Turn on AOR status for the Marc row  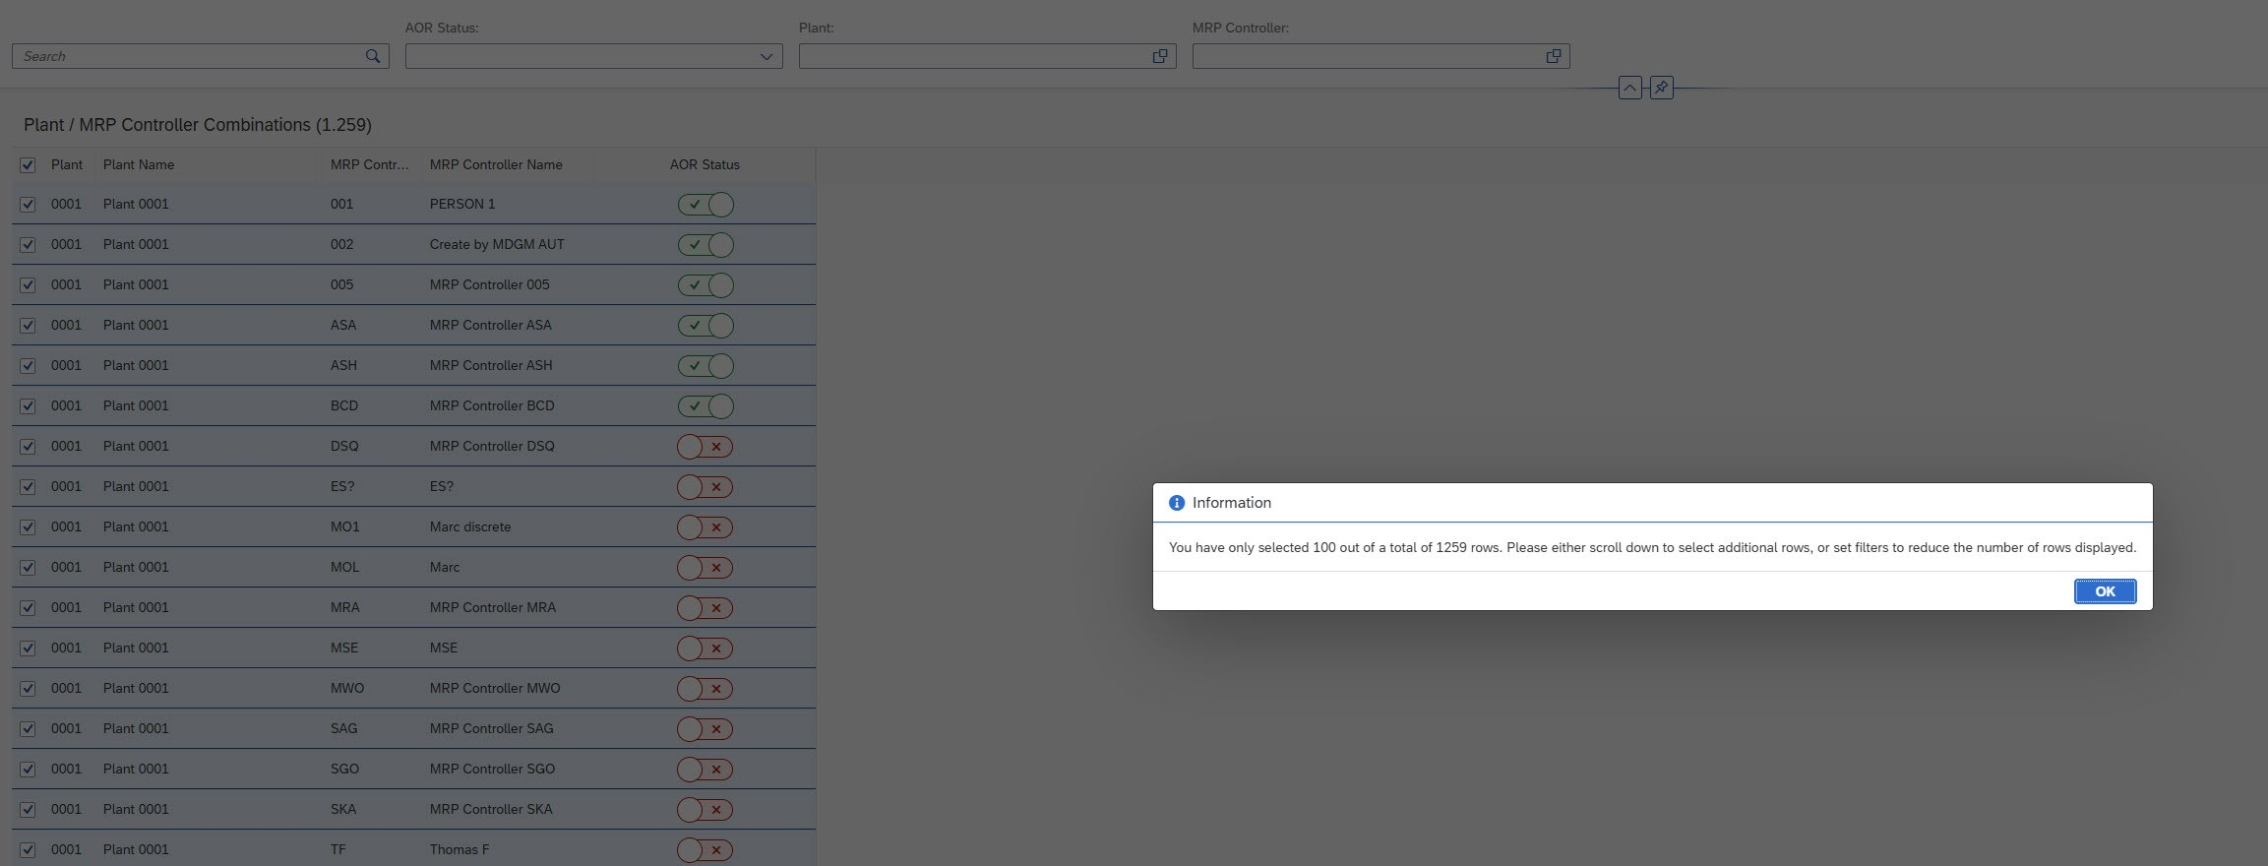click(x=705, y=568)
